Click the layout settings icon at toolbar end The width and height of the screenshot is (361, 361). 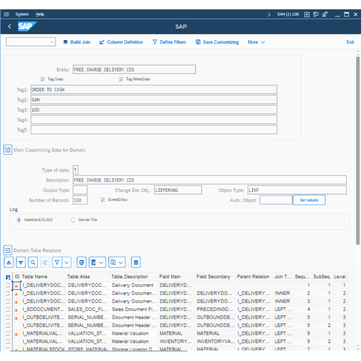[136, 262]
